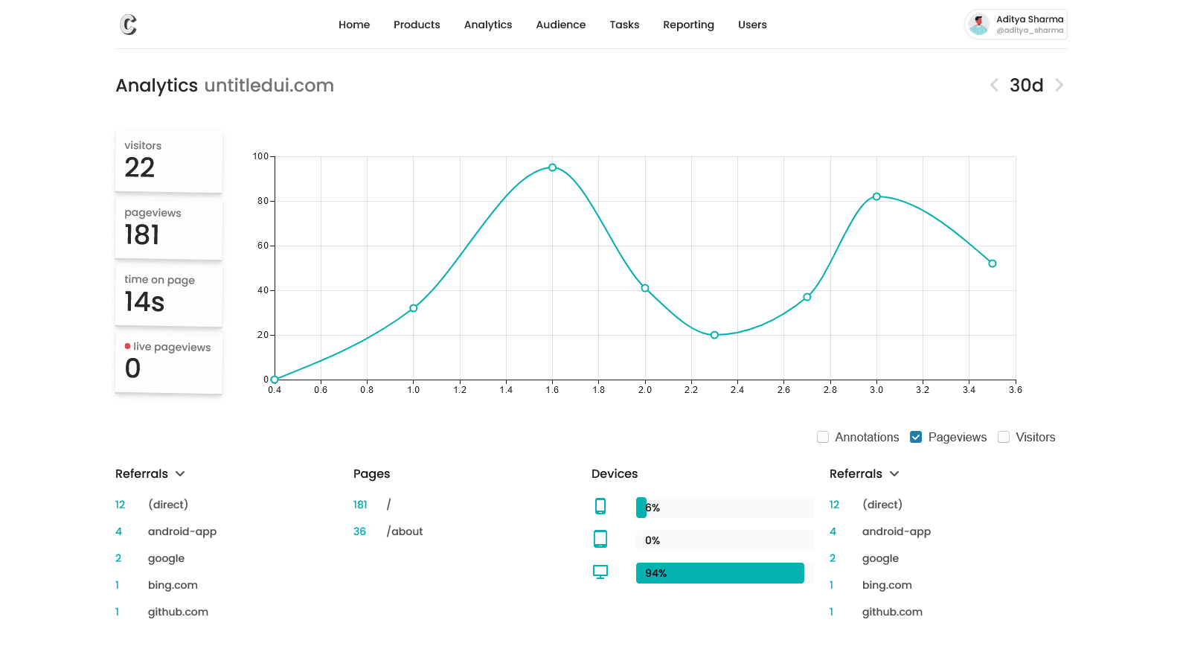Click the site logo icon
Screen dimensions: 1183x649
pyautogui.click(x=129, y=25)
